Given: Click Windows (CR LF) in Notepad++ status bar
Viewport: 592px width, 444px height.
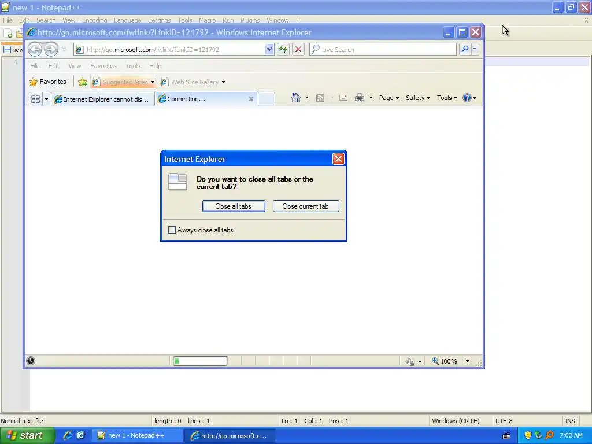Looking at the screenshot, I should 456,421.
